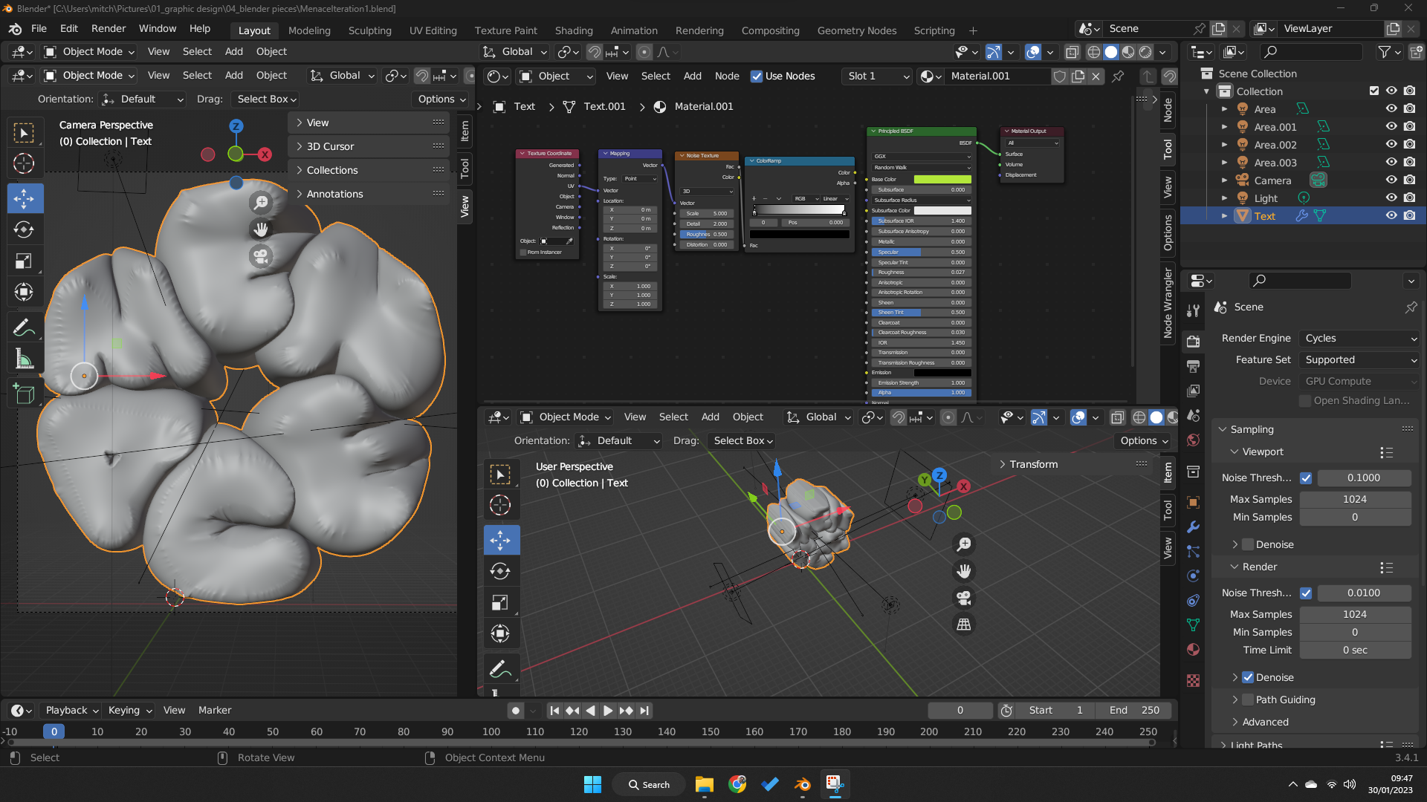Select the Rotate tool

(25, 229)
